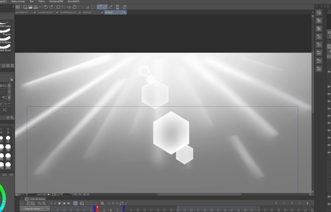Open the Ver menu
Screen dimensions: 331x212
pos(32,1)
